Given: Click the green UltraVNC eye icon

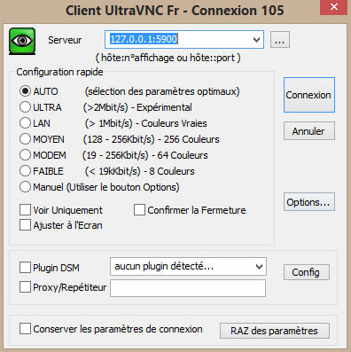Looking at the screenshot, I should point(22,41).
